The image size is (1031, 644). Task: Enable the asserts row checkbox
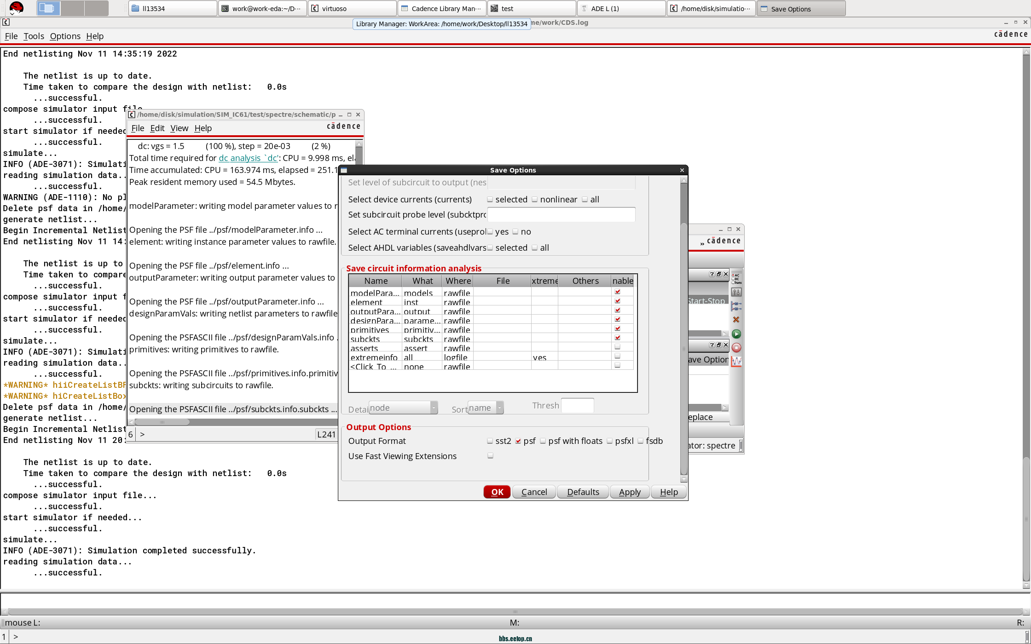click(x=618, y=347)
